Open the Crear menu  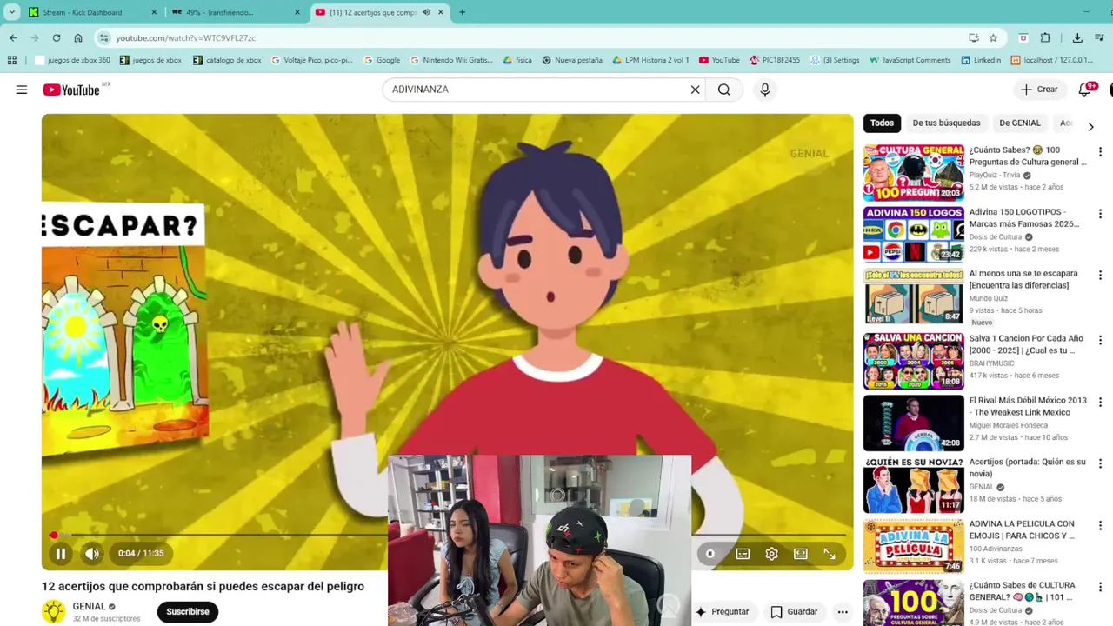(x=1039, y=90)
